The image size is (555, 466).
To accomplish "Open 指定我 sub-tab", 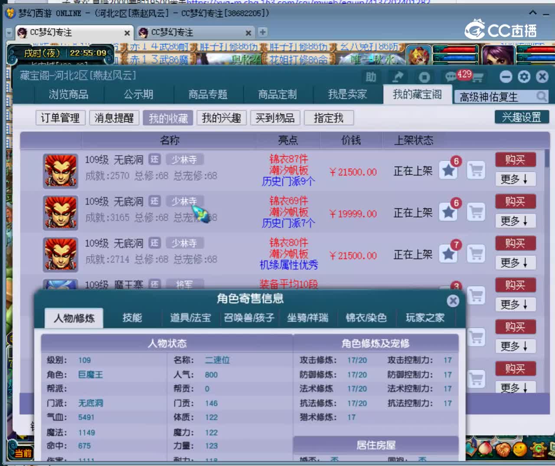I will point(329,118).
